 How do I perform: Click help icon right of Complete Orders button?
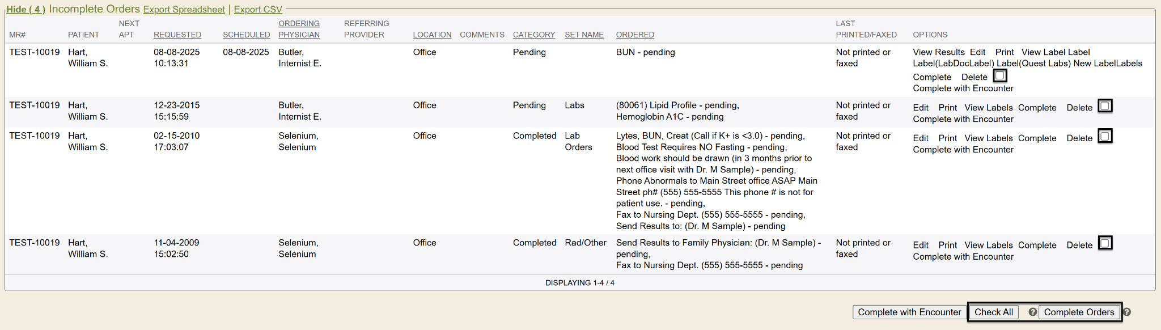click(1127, 312)
